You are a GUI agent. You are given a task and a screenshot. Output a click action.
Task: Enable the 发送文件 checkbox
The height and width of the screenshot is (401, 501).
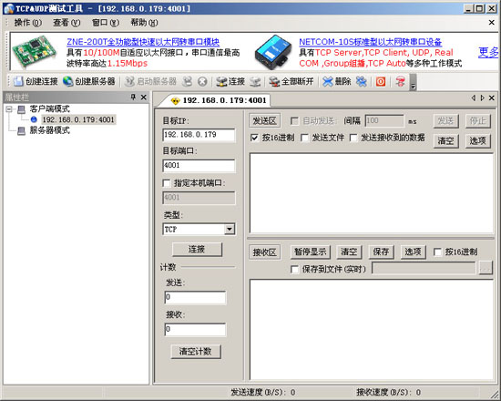(x=304, y=138)
